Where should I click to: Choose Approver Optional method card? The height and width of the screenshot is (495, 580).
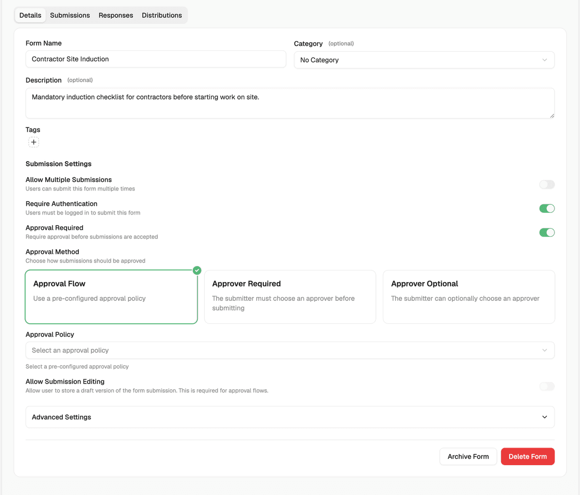[x=469, y=297]
